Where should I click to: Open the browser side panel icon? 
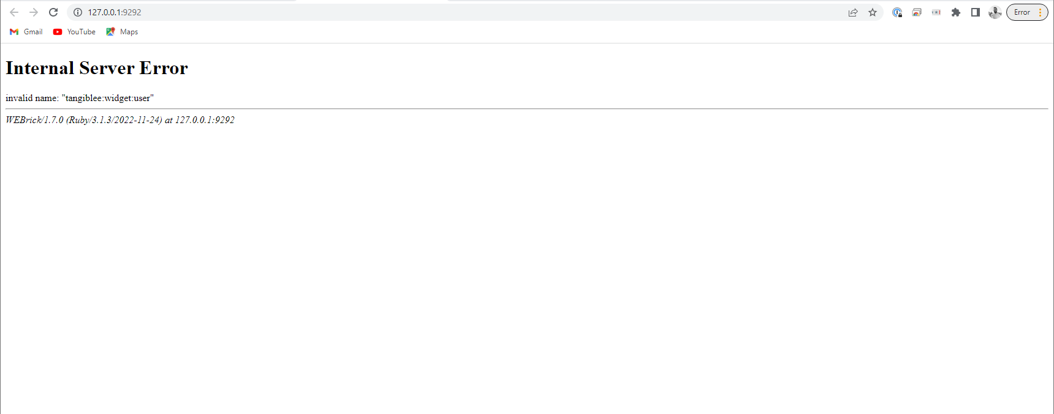point(976,12)
